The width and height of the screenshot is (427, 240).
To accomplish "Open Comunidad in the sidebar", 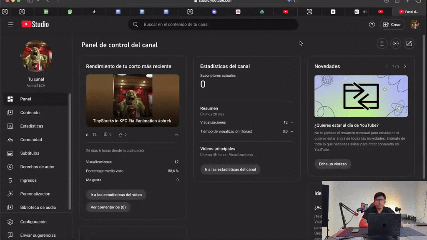I will [35, 140].
